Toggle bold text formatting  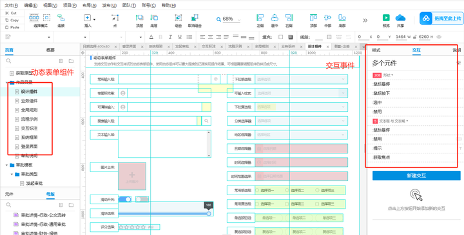[x=160, y=37]
